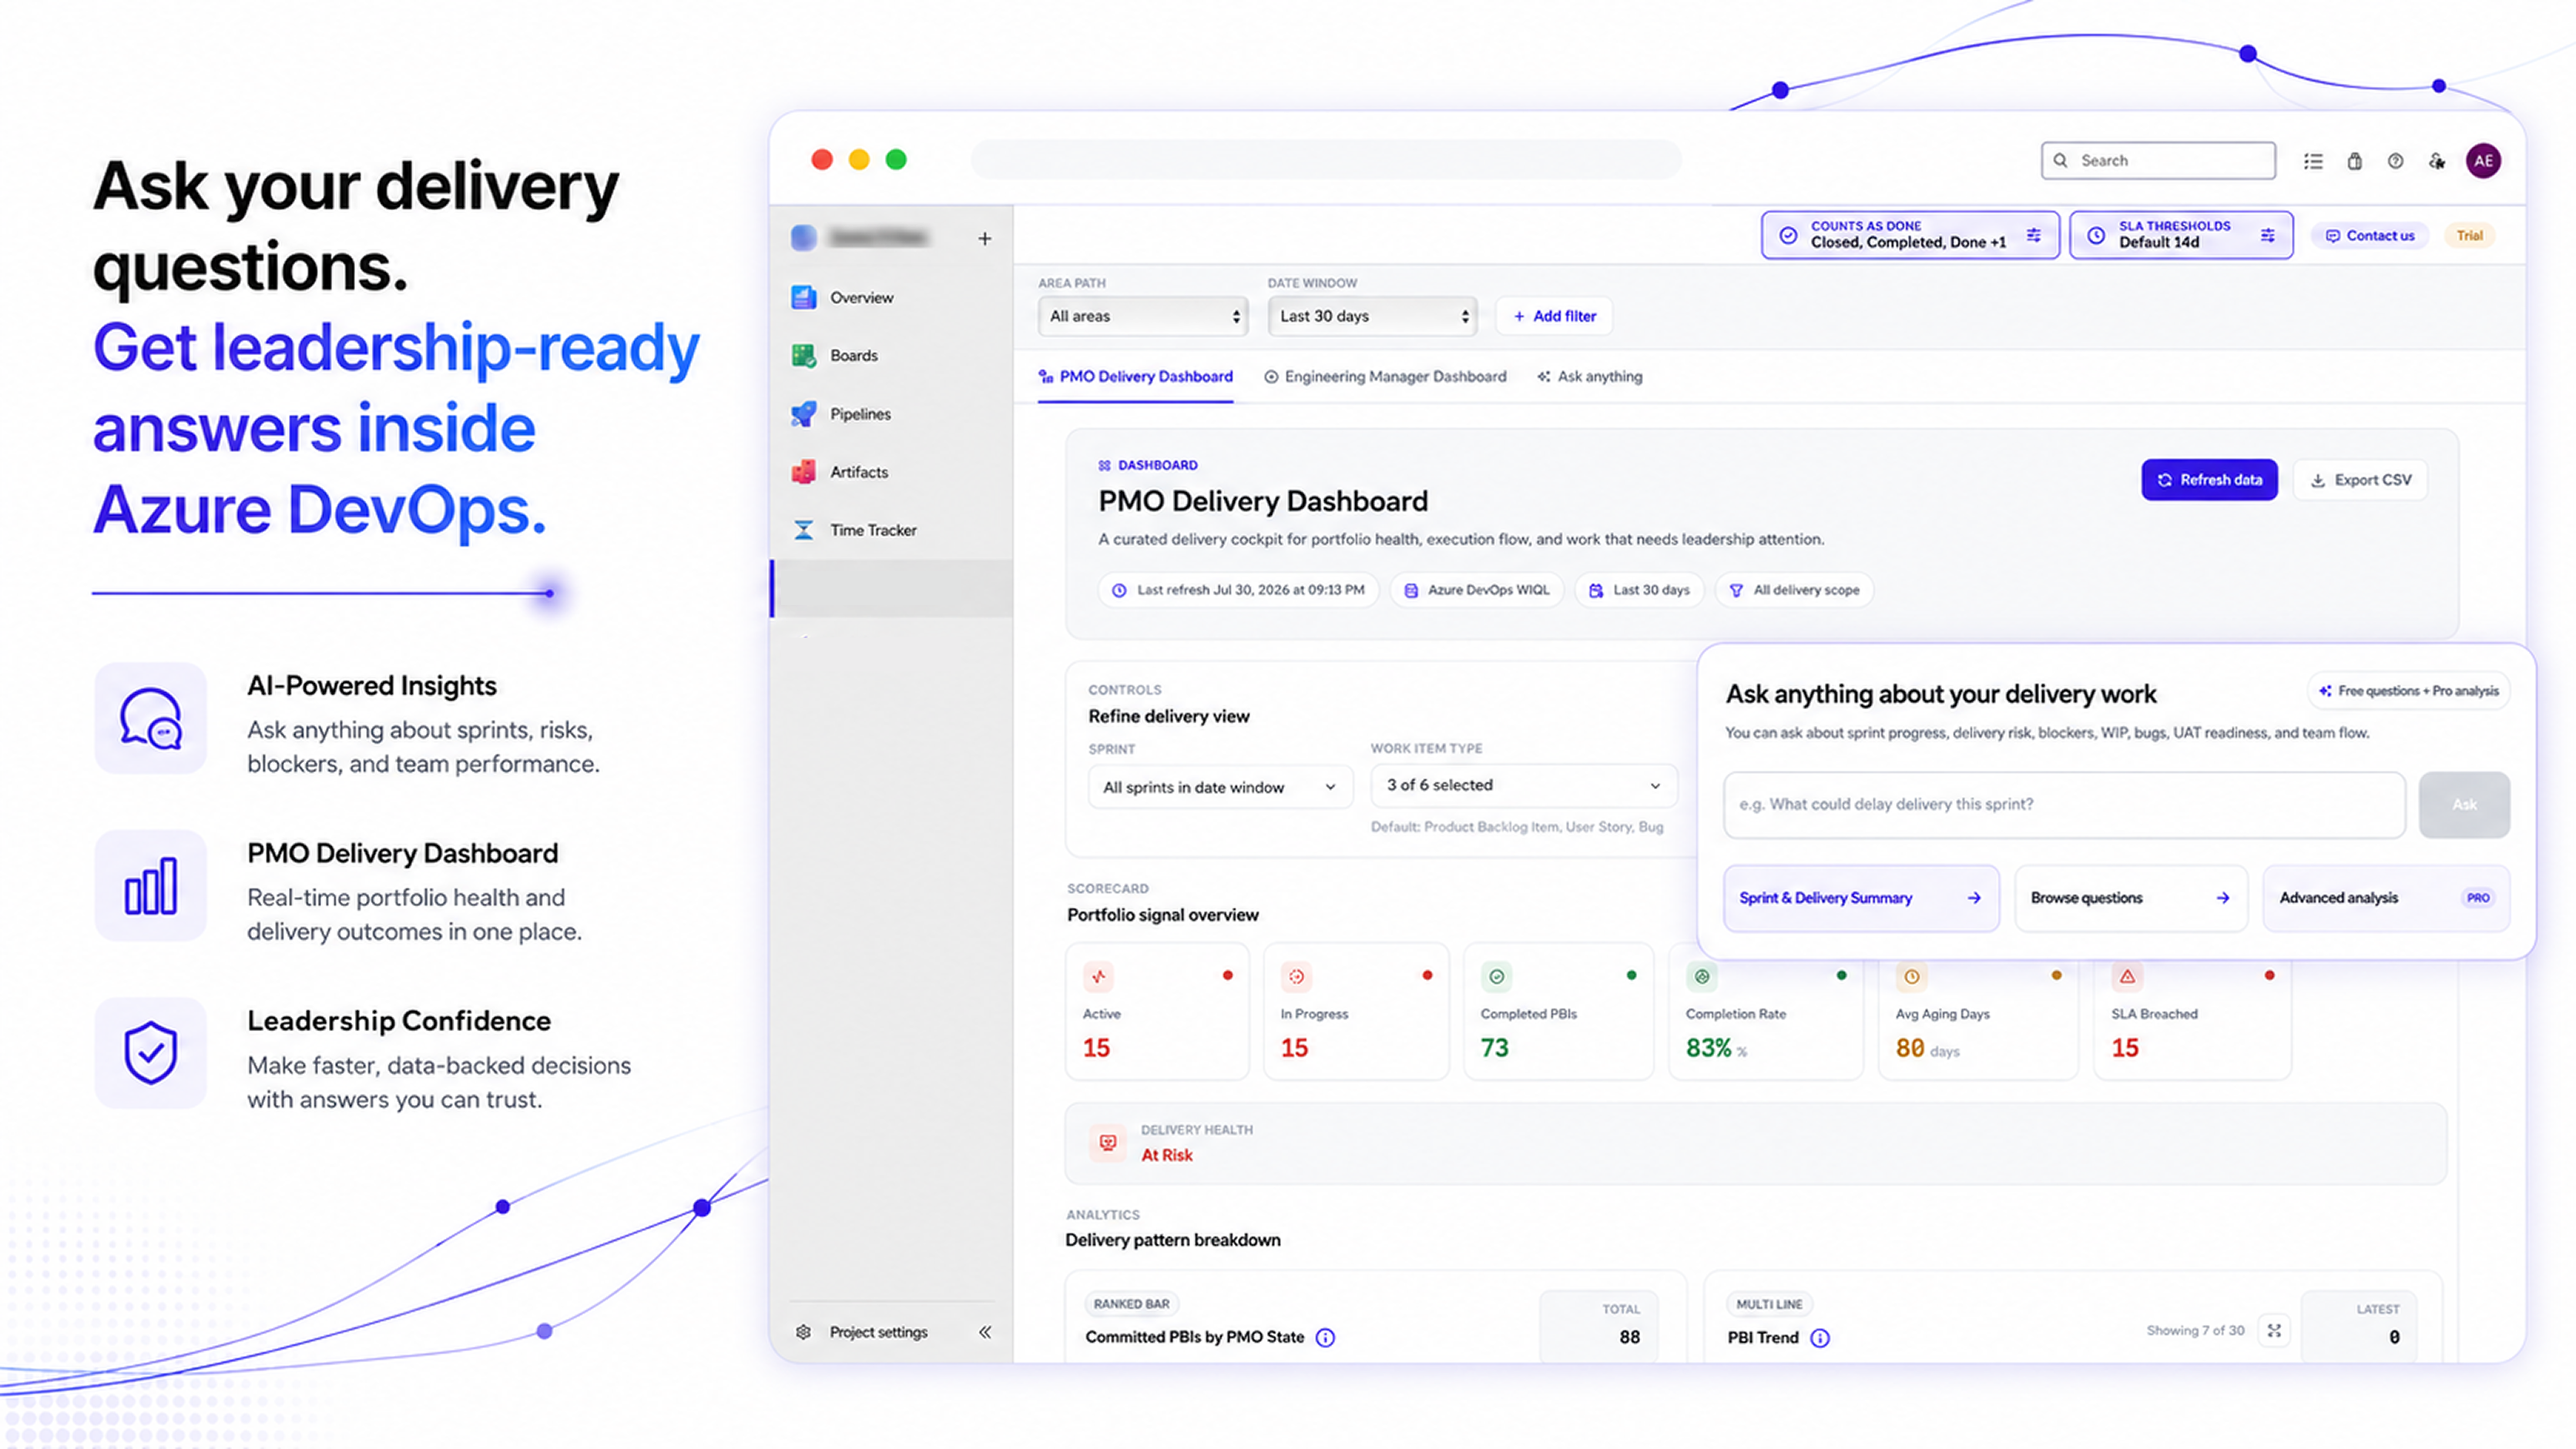Viewport: 2576px width, 1449px height.
Task: Click the MULTI LINE tag
Action: (1769, 1304)
